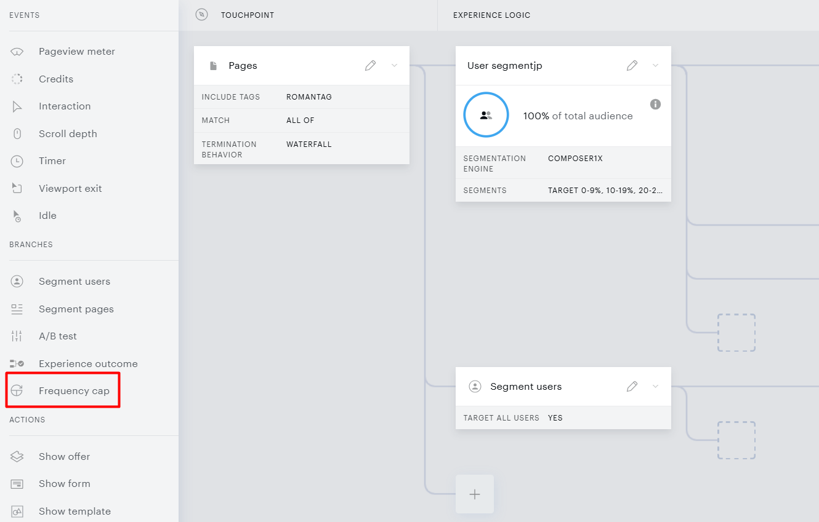This screenshot has width=819, height=522.
Task: Select the A/B test sliders icon
Action: pos(17,336)
